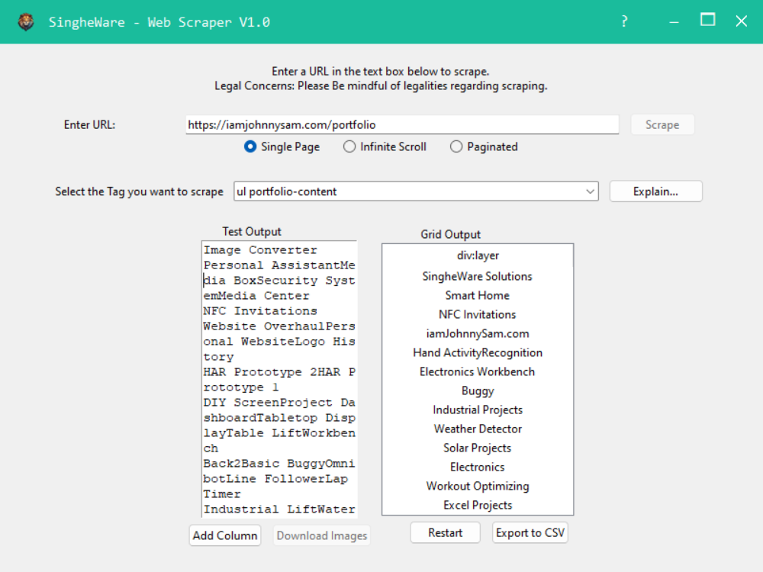Select the div:layer grid column header
Screen dimensions: 763x572
pyautogui.click(x=478, y=255)
